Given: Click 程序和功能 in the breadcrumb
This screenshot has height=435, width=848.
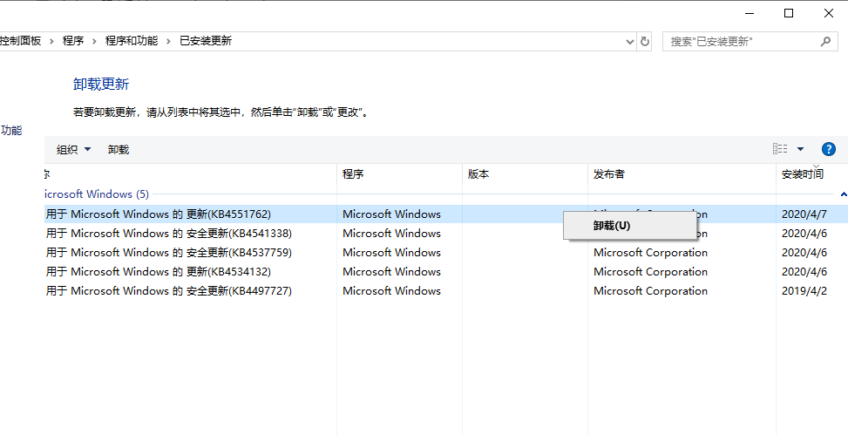Looking at the screenshot, I should [x=132, y=41].
